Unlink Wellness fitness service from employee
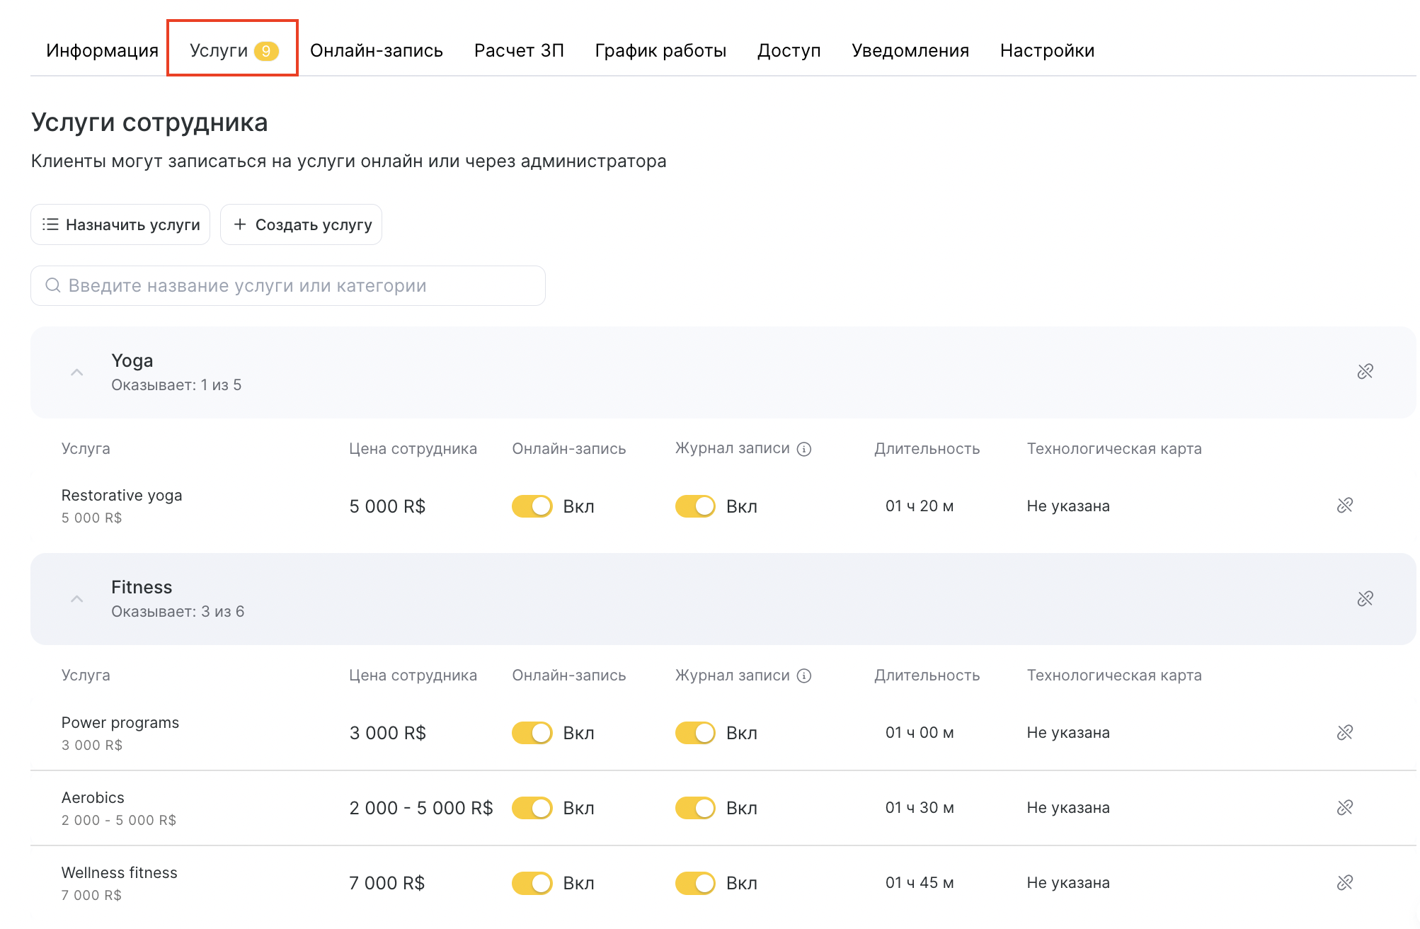The width and height of the screenshot is (1420, 929). [x=1344, y=882]
